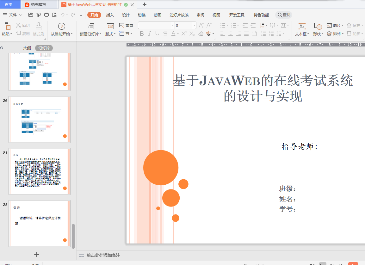Align the text left
365x265 pixels.
223,34
